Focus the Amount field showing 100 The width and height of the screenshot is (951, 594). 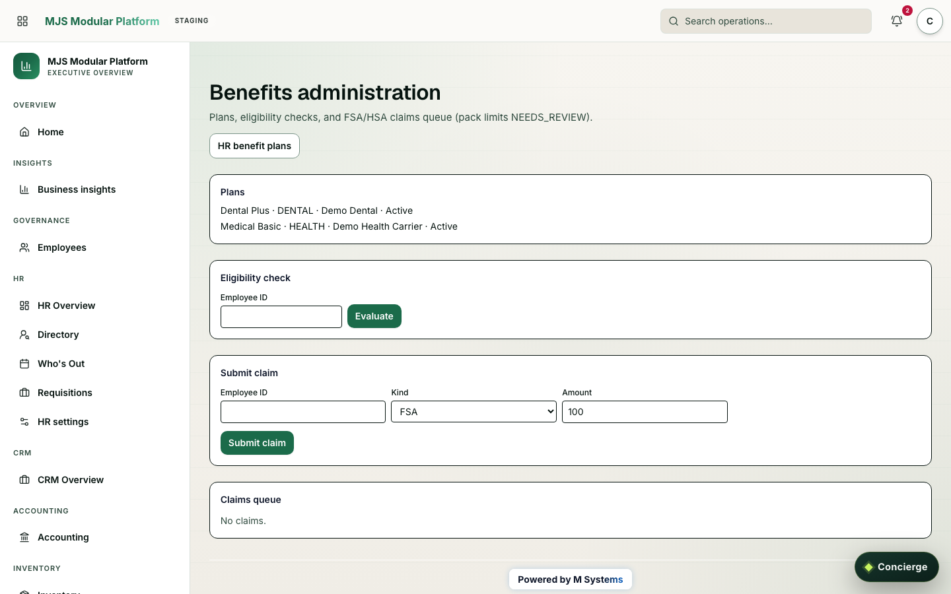(645, 412)
